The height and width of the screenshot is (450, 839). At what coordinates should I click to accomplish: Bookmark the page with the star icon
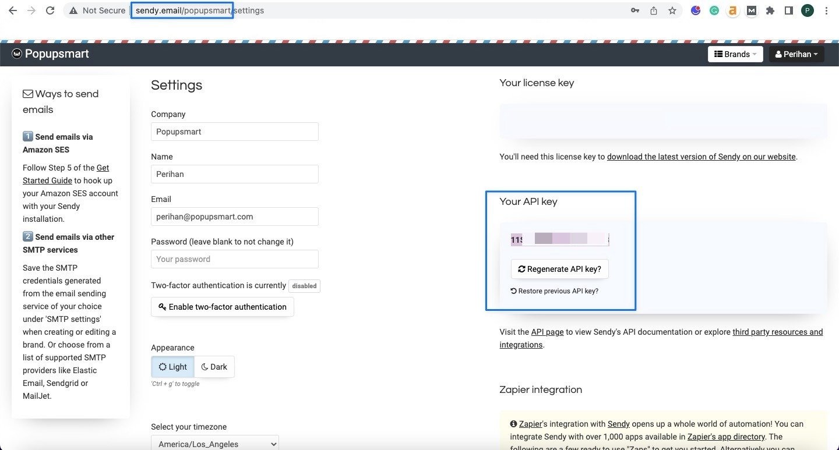pos(673,10)
